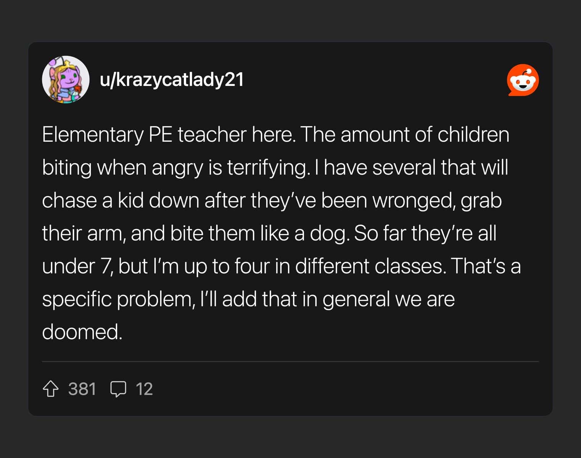Click the 12 comments count
The height and width of the screenshot is (458, 581).
(144, 389)
